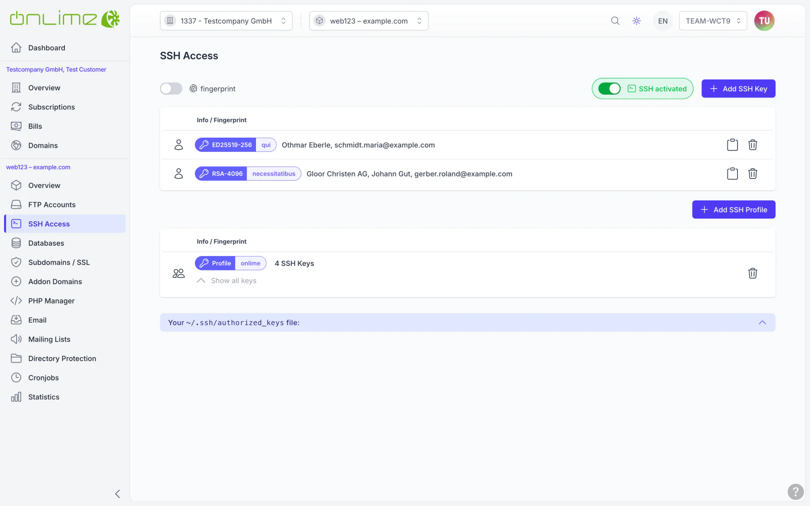Toggle the light/dark theme sun icon

click(637, 21)
